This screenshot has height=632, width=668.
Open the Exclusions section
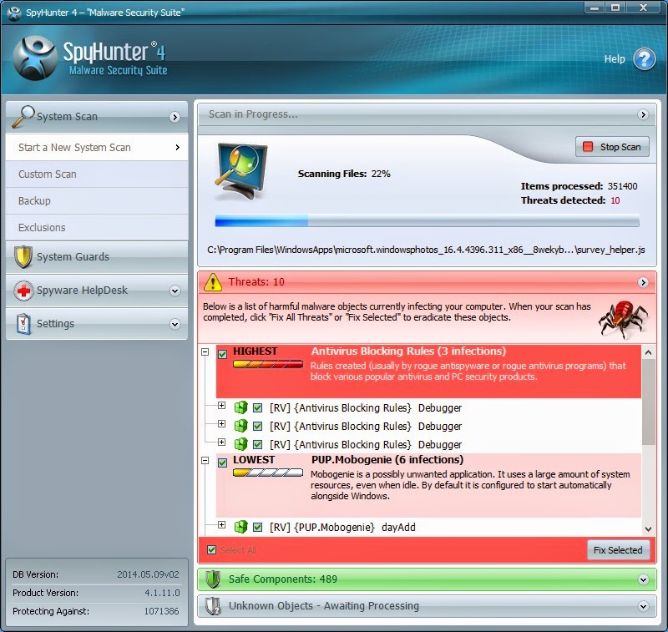pyautogui.click(x=97, y=227)
